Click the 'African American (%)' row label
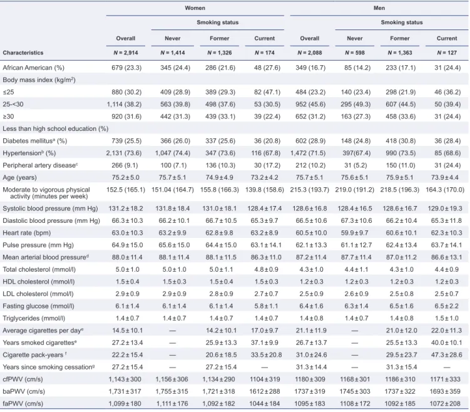Screen dimensions: 470x412 coord(34,68)
